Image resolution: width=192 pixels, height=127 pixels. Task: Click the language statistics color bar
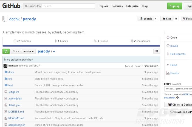point(81,46)
